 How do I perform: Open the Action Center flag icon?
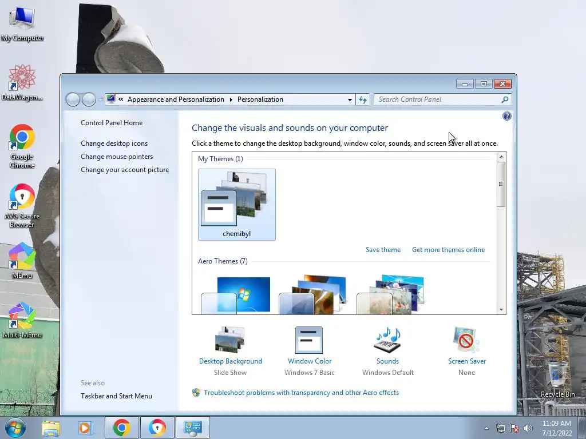click(x=514, y=428)
